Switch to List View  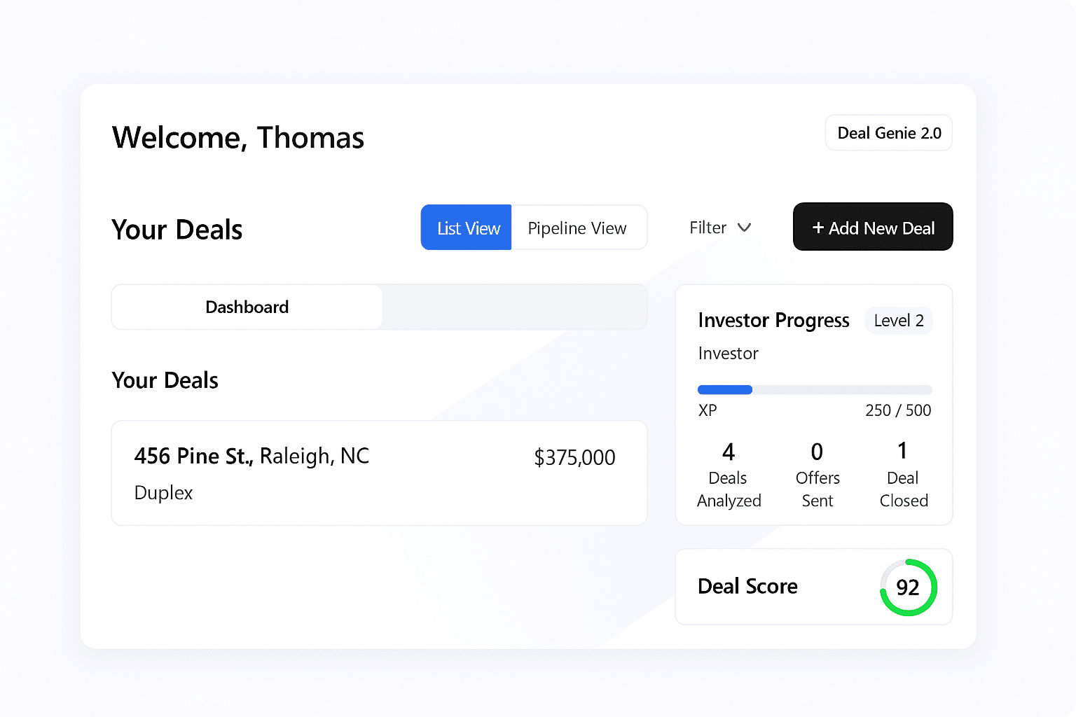467,228
